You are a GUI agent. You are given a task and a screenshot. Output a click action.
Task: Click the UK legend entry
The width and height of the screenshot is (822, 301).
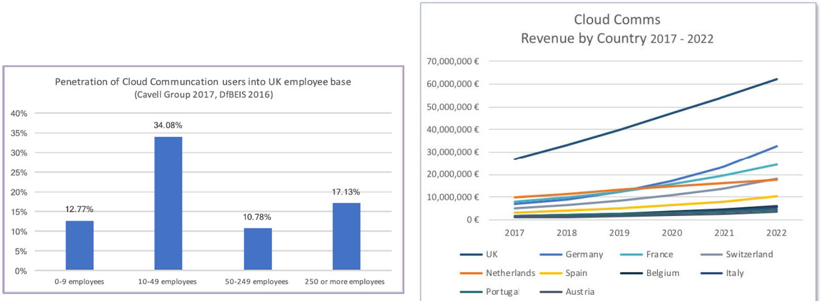point(479,254)
